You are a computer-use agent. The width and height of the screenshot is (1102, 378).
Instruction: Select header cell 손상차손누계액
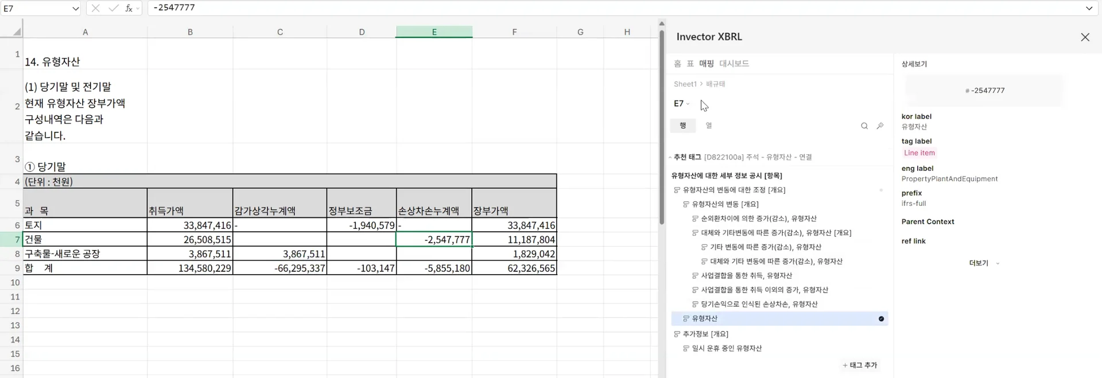click(434, 203)
